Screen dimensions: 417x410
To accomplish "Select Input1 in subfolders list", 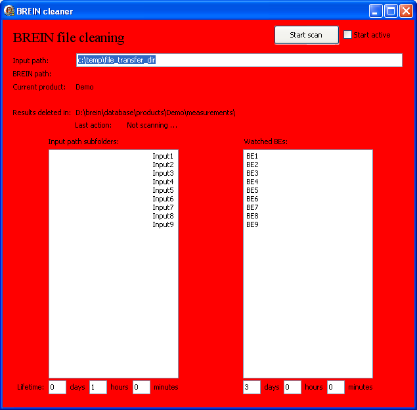I will (x=163, y=156).
